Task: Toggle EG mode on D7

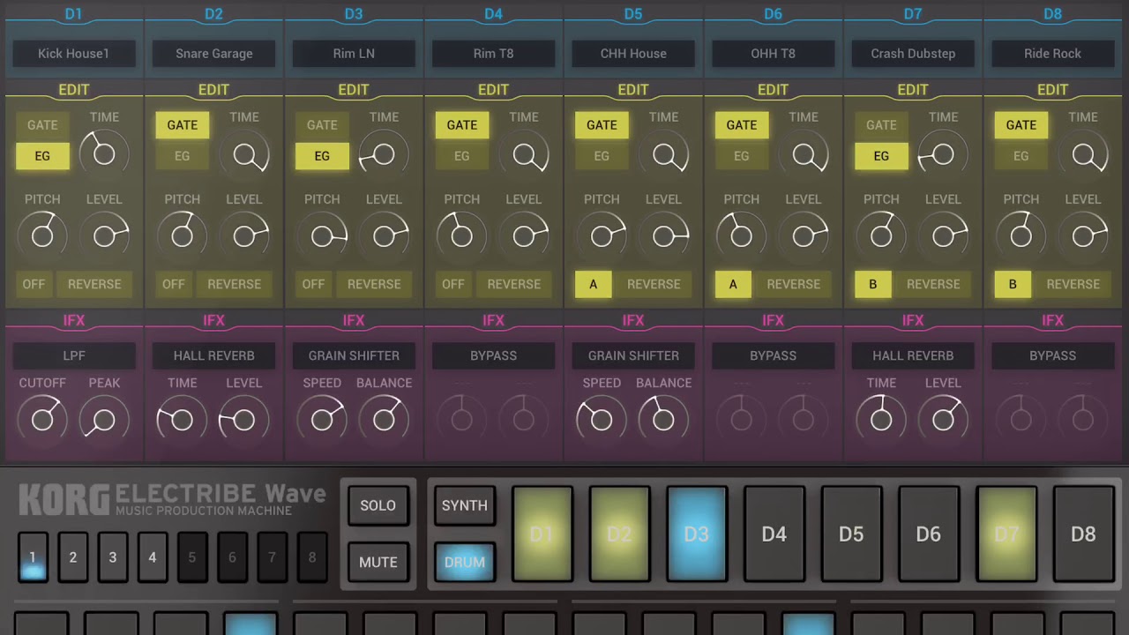Action: pos(881,156)
